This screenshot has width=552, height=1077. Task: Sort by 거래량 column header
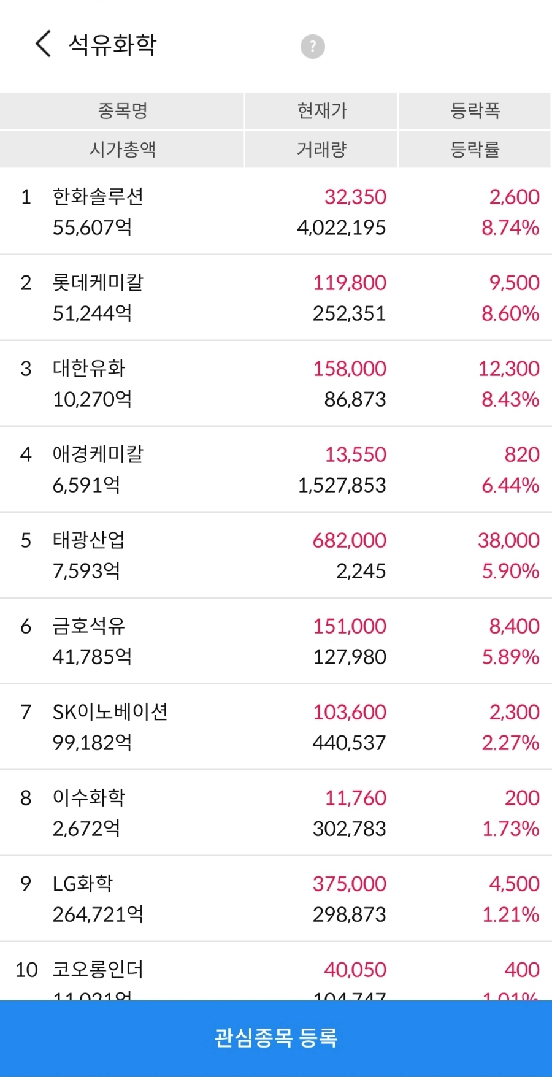click(321, 149)
